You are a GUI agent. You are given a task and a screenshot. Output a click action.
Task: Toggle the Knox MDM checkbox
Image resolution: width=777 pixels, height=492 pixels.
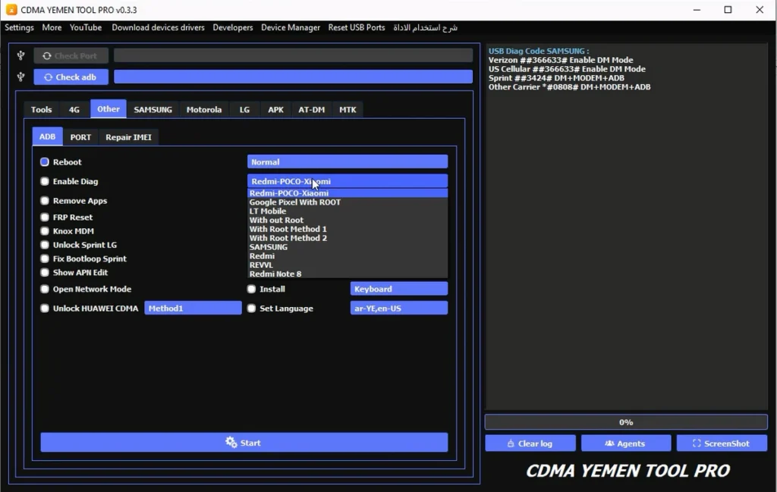pos(45,231)
